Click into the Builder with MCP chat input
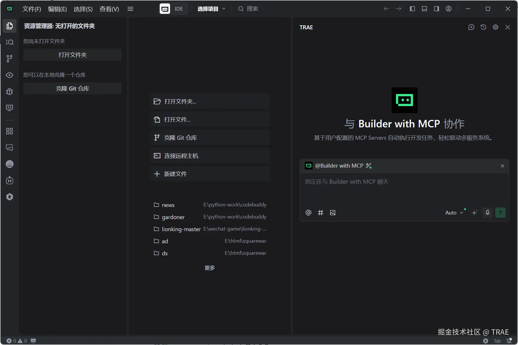This screenshot has height=345, width=518. click(x=404, y=190)
